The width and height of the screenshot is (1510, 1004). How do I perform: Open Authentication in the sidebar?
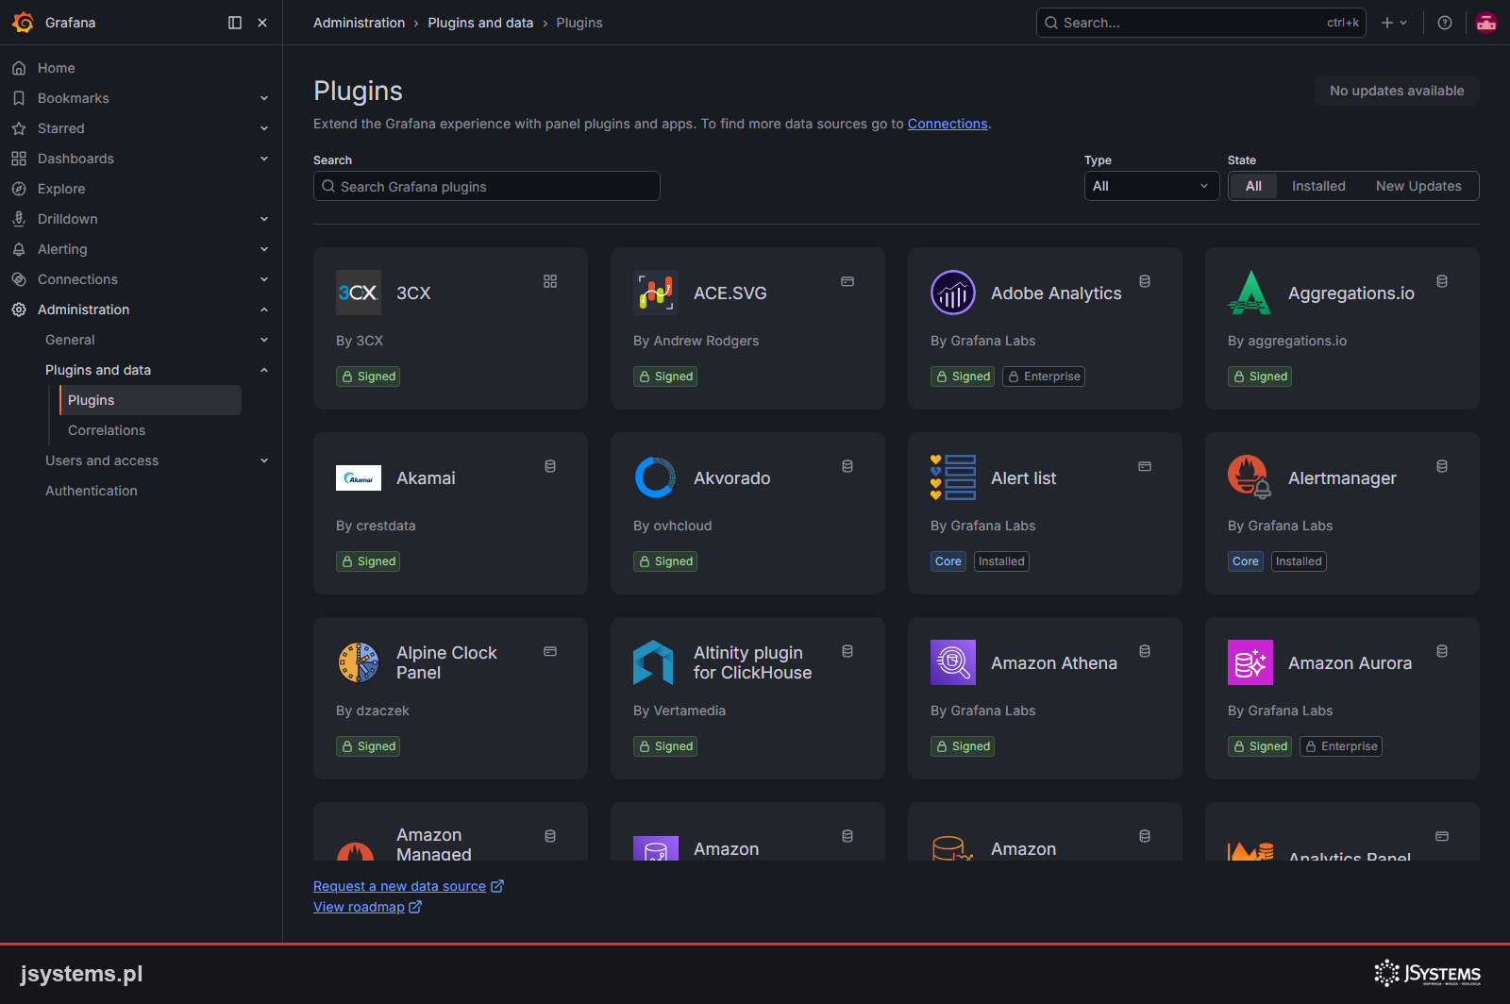92,491
